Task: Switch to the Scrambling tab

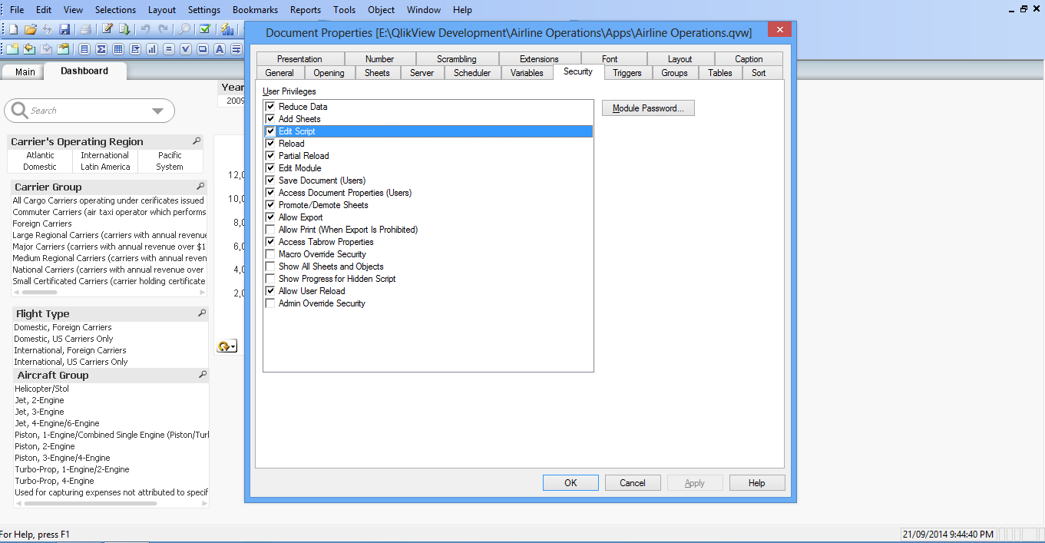Action: click(x=456, y=59)
